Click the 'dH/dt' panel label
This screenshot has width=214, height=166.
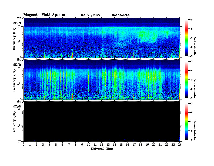tap(17, 23)
